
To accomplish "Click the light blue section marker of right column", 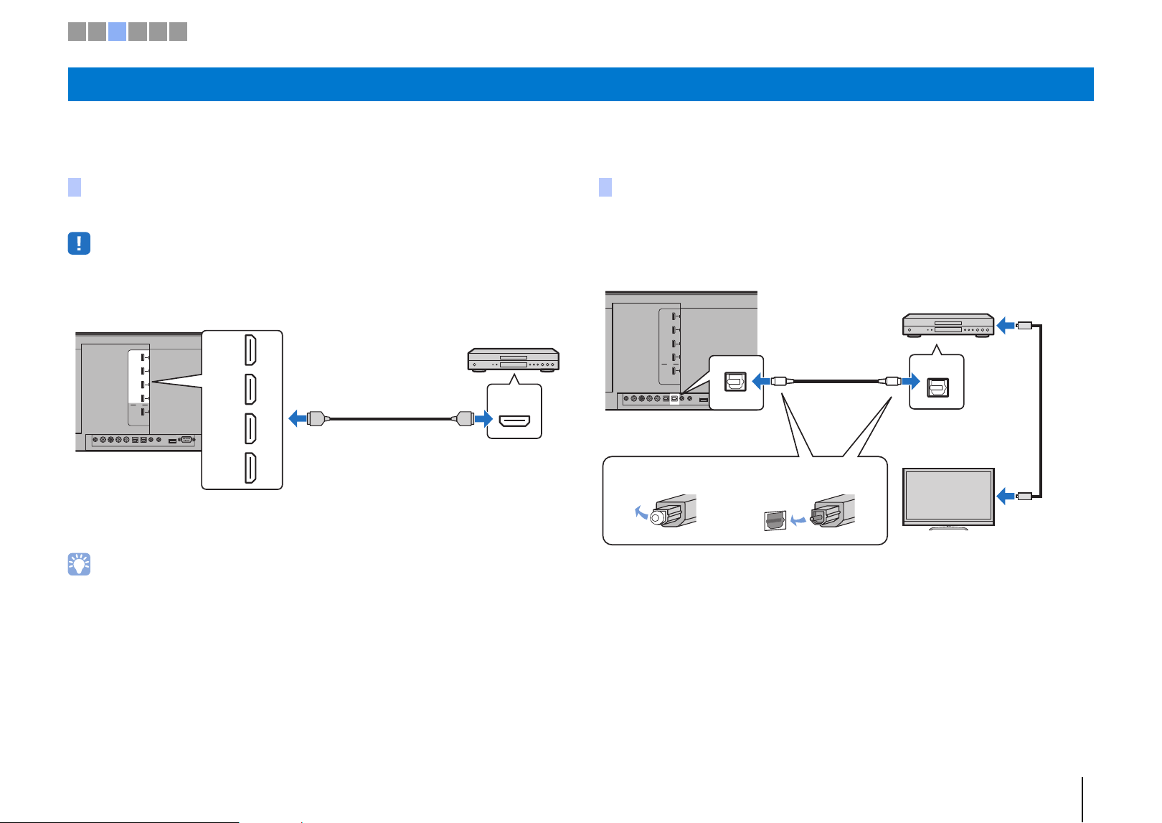I will (605, 187).
